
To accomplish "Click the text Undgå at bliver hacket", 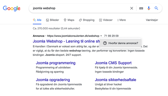I will tap(108, 84).
